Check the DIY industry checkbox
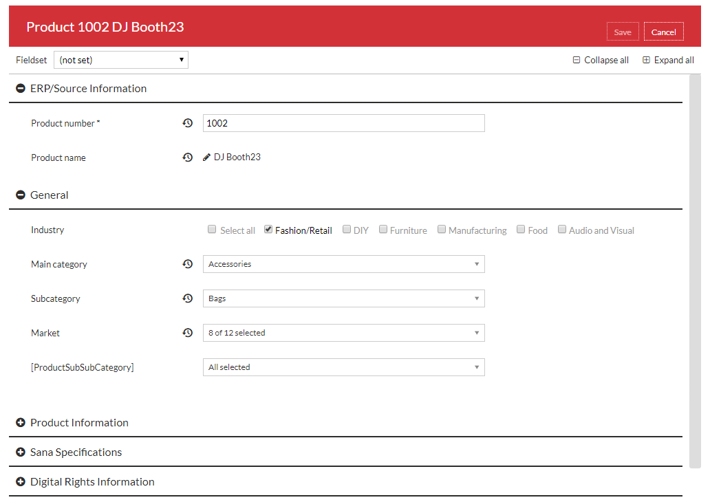Image resolution: width=710 pixels, height=502 pixels. tap(347, 229)
